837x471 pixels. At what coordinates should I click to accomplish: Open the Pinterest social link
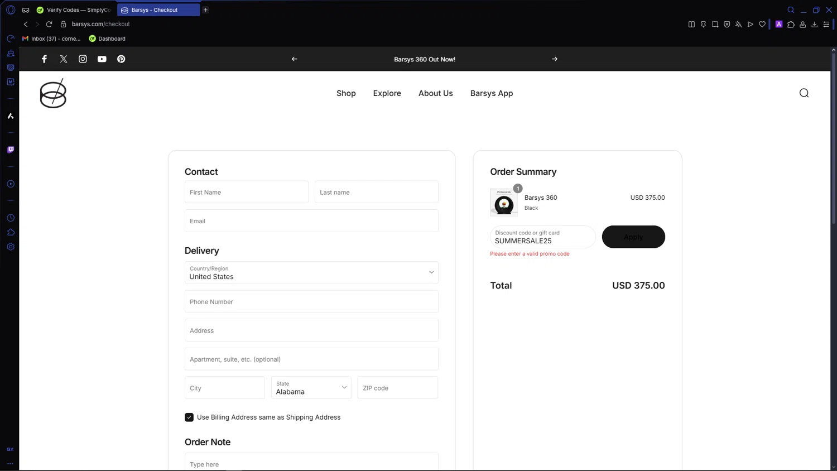click(121, 59)
